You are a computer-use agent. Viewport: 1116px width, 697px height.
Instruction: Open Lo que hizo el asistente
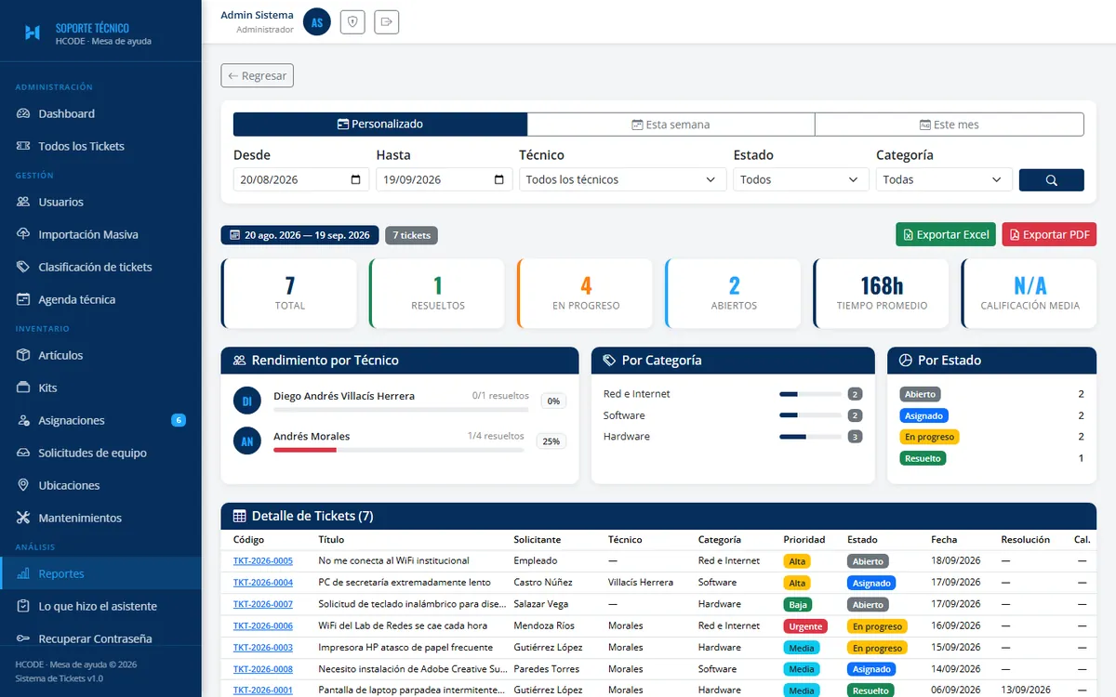[x=100, y=606]
